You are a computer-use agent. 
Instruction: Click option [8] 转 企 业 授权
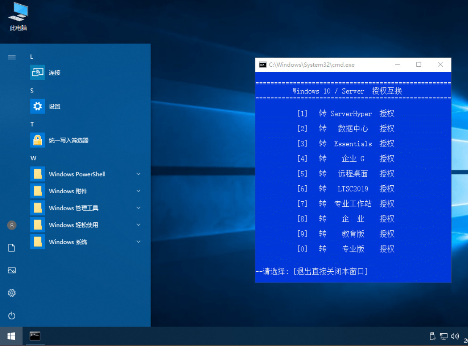(346, 219)
